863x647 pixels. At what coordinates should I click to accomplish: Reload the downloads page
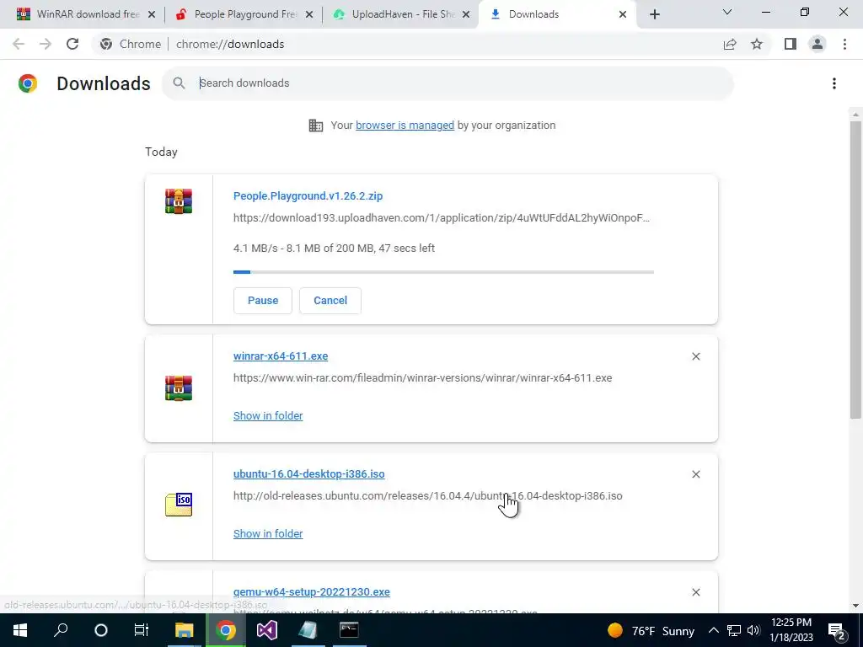(72, 44)
